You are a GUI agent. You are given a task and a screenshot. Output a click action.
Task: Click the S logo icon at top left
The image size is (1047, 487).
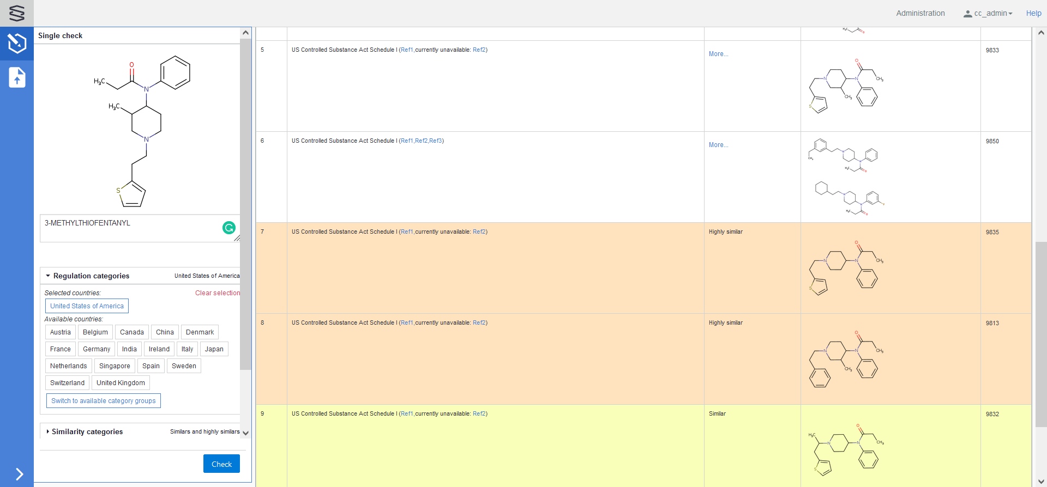point(17,13)
